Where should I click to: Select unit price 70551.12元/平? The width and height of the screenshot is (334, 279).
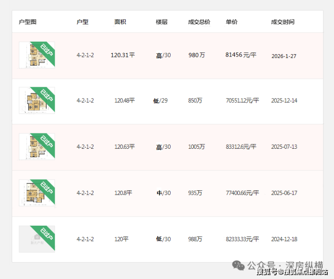[x=242, y=100]
